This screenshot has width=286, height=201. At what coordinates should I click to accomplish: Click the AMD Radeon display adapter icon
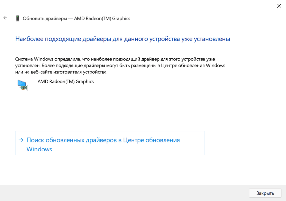[x=23, y=85]
